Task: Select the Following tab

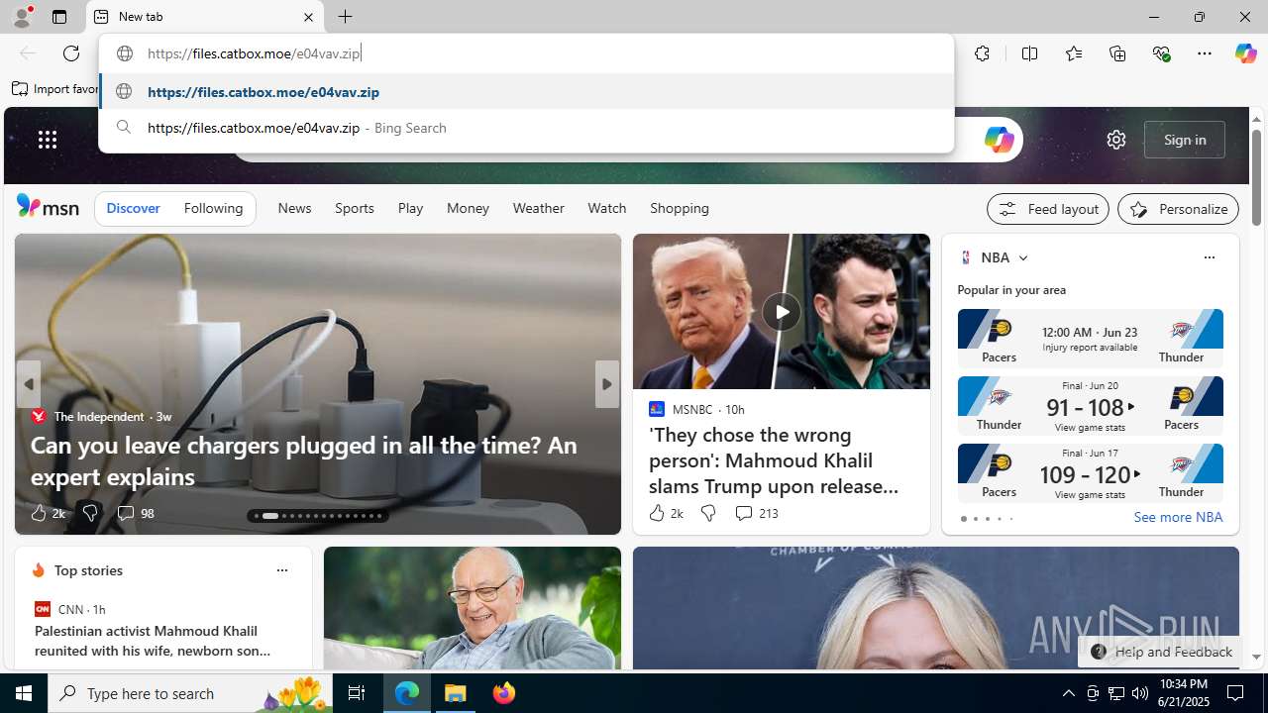Action: click(x=213, y=208)
